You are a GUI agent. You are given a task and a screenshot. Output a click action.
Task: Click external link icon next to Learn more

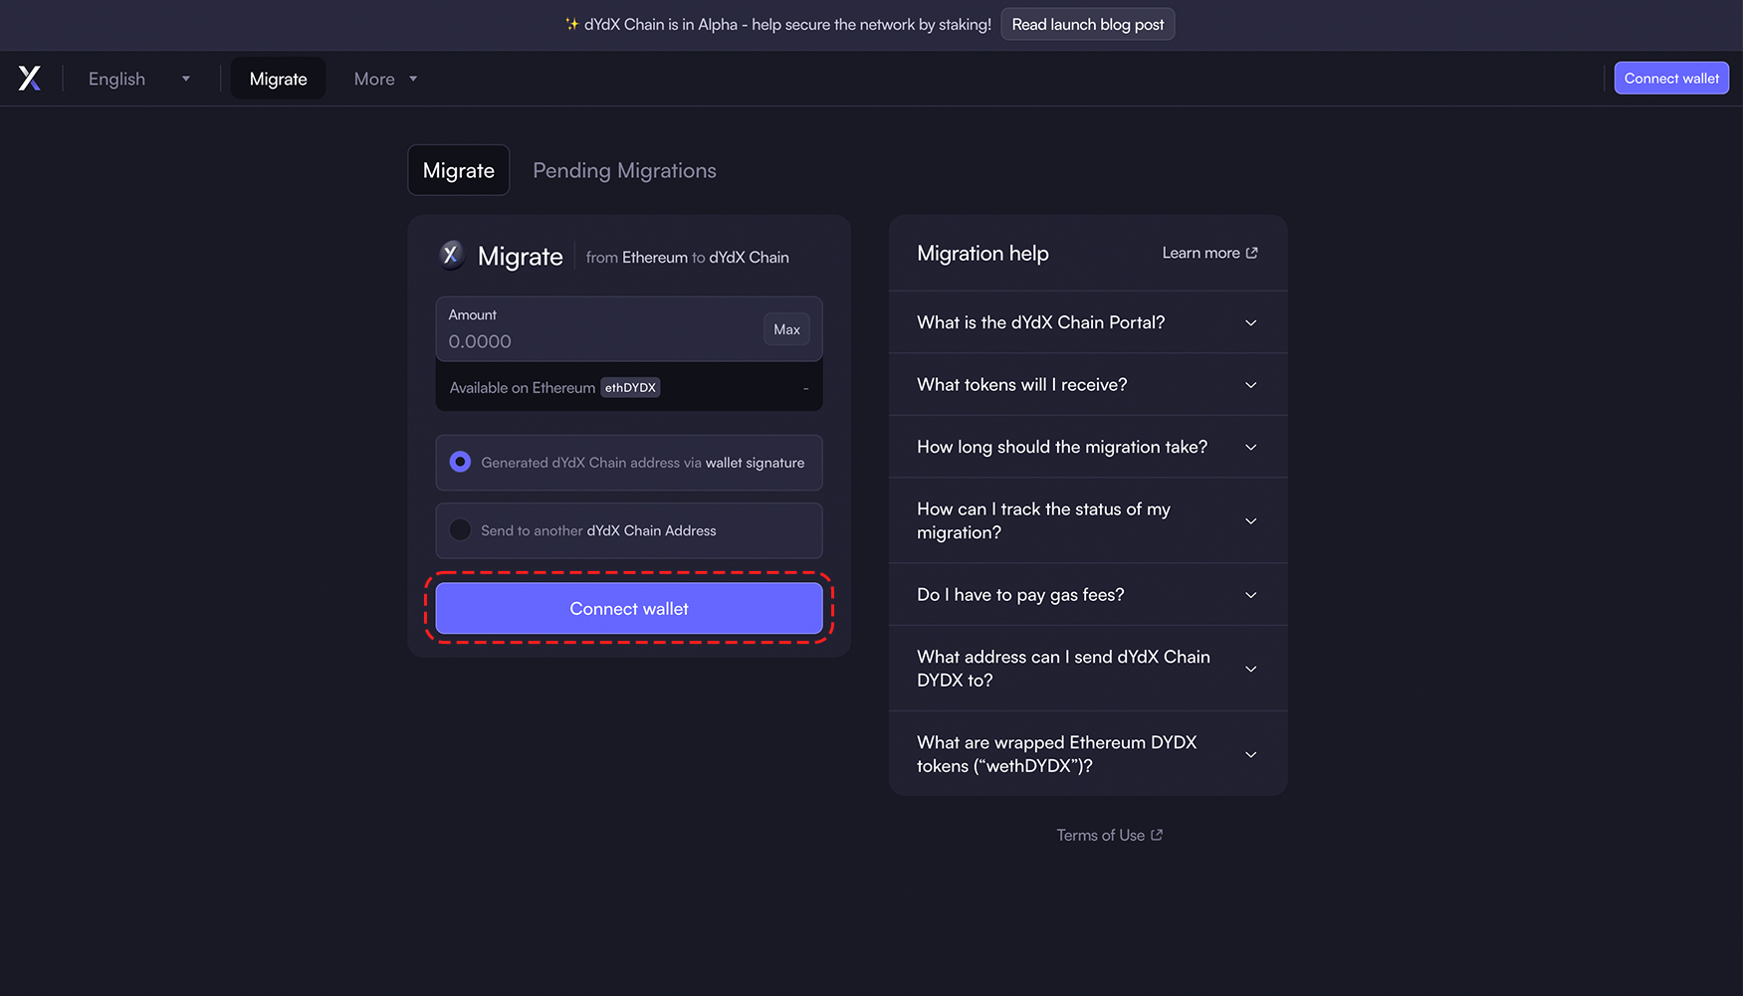tap(1251, 253)
